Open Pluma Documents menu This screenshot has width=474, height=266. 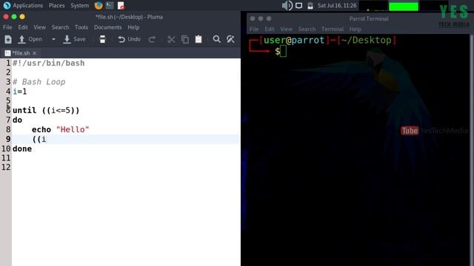coord(107,27)
